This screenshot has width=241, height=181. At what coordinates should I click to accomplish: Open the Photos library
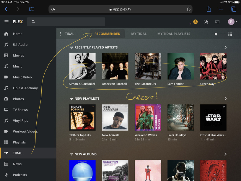click(28, 99)
